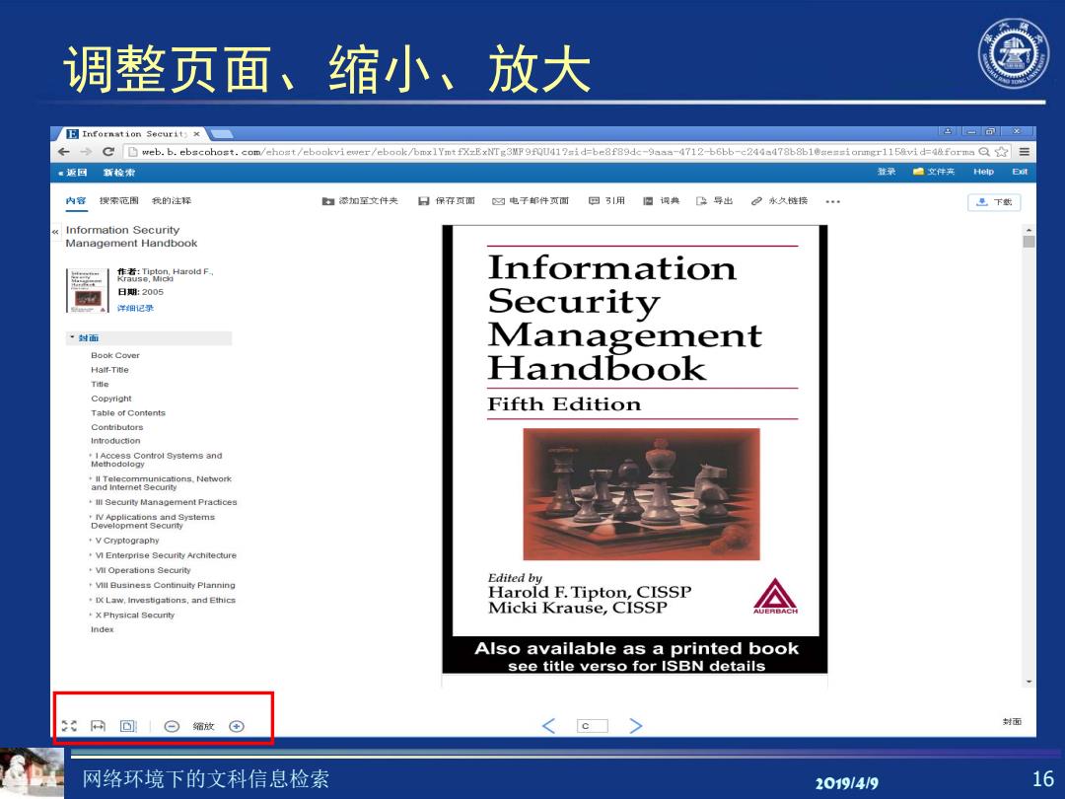Close the Information Security browser tab
The height and width of the screenshot is (799, 1065).
pyautogui.click(x=196, y=134)
